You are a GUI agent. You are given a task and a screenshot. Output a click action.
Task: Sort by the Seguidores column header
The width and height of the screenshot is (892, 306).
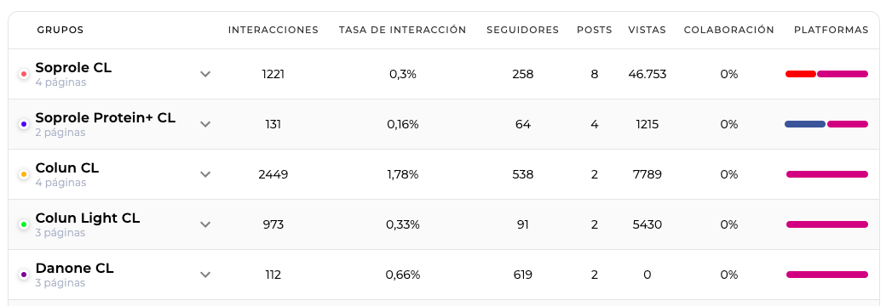pyautogui.click(x=523, y=30)
